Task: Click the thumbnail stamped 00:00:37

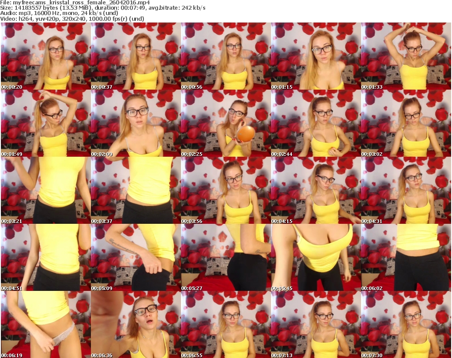Action: point(136,56)
